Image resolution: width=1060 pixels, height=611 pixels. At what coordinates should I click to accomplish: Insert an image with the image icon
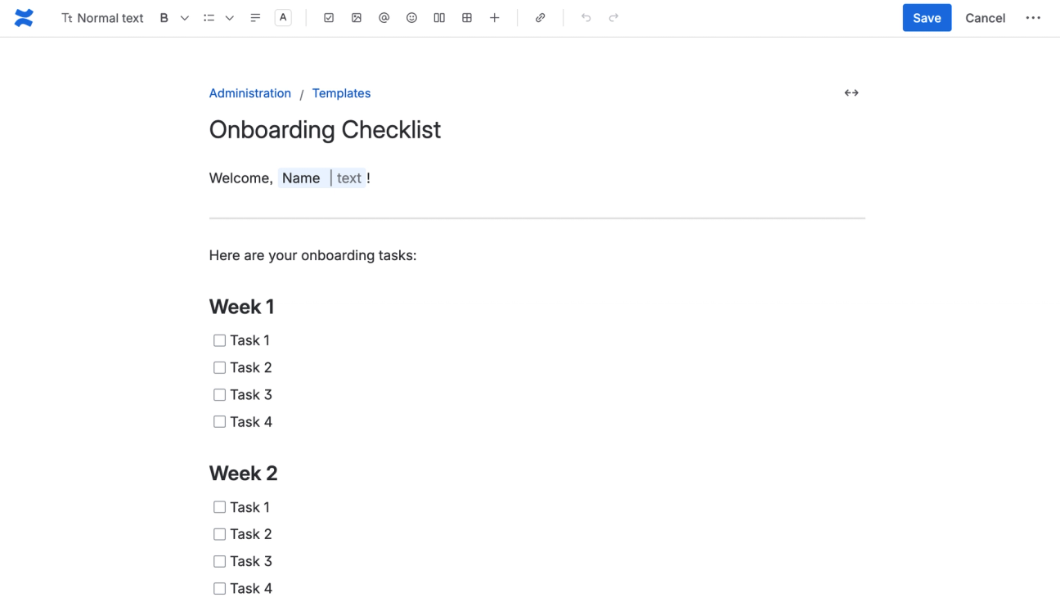(357, 17)
